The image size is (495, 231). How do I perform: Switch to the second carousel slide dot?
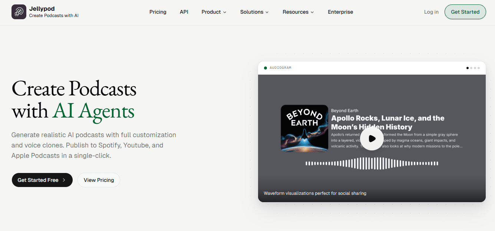(471, 68)
